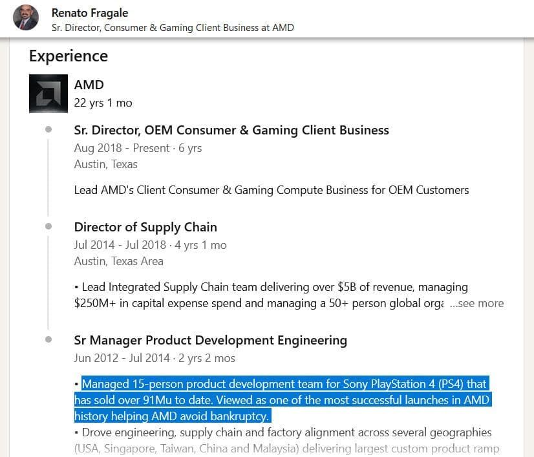Click the highlighted PlayStation 4 paragraph

(284, 399)
